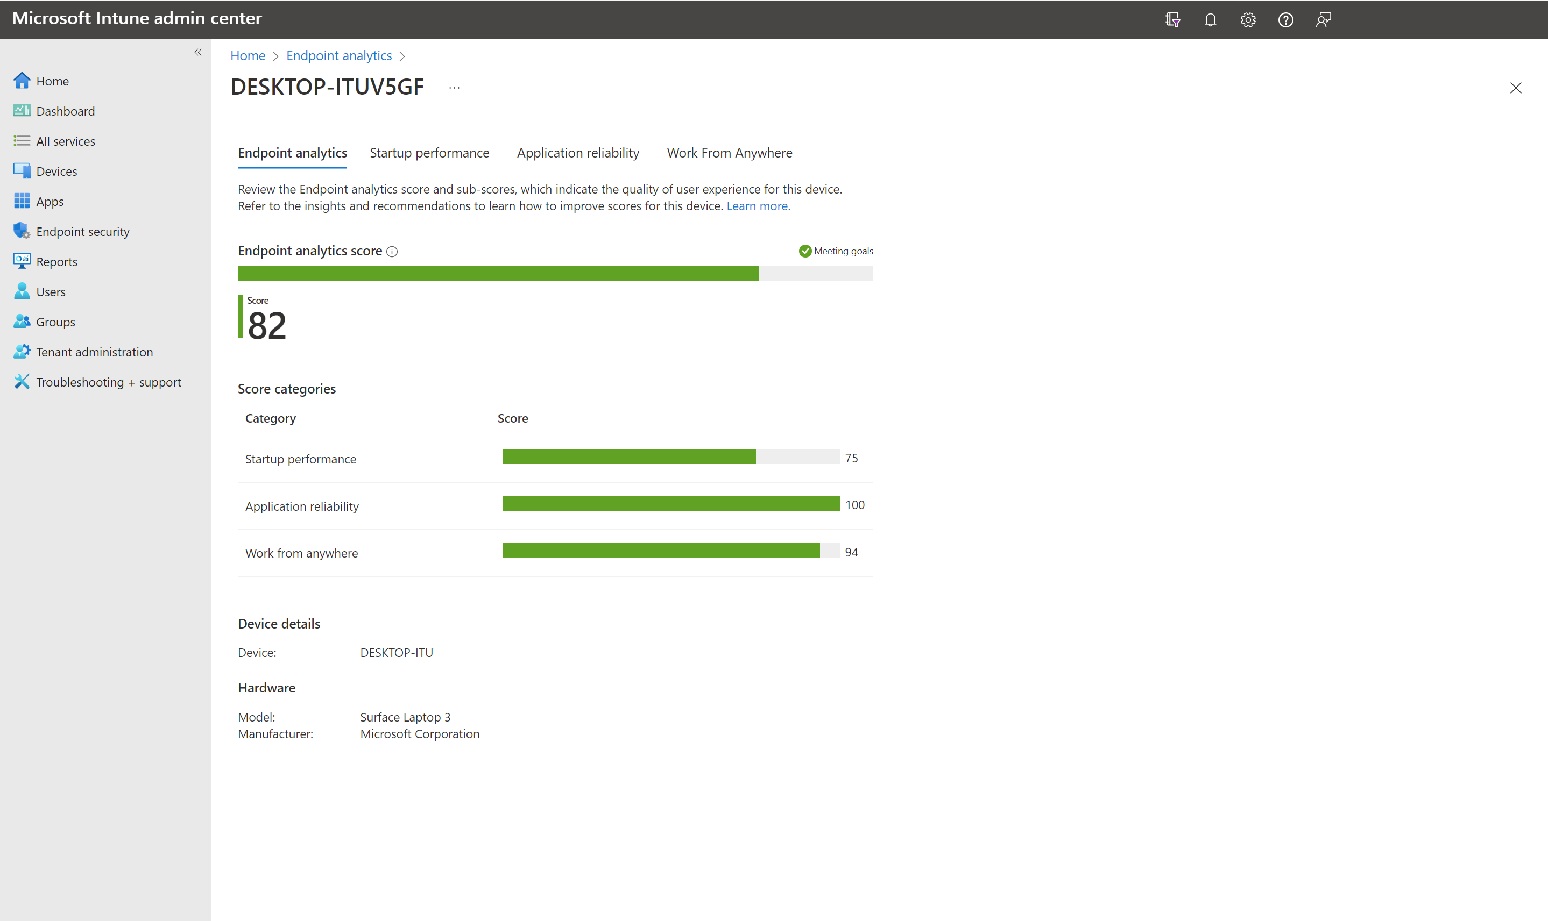The image size is (1548, 921).
Task: Open the notifications bell icon
Action: [x=1210, y=20]
